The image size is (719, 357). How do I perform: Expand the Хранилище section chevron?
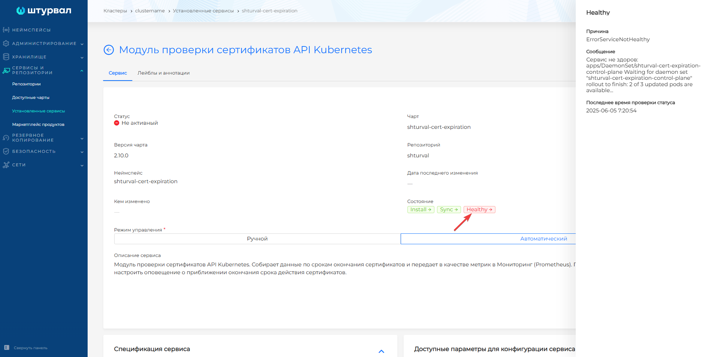tap(82, 57)
